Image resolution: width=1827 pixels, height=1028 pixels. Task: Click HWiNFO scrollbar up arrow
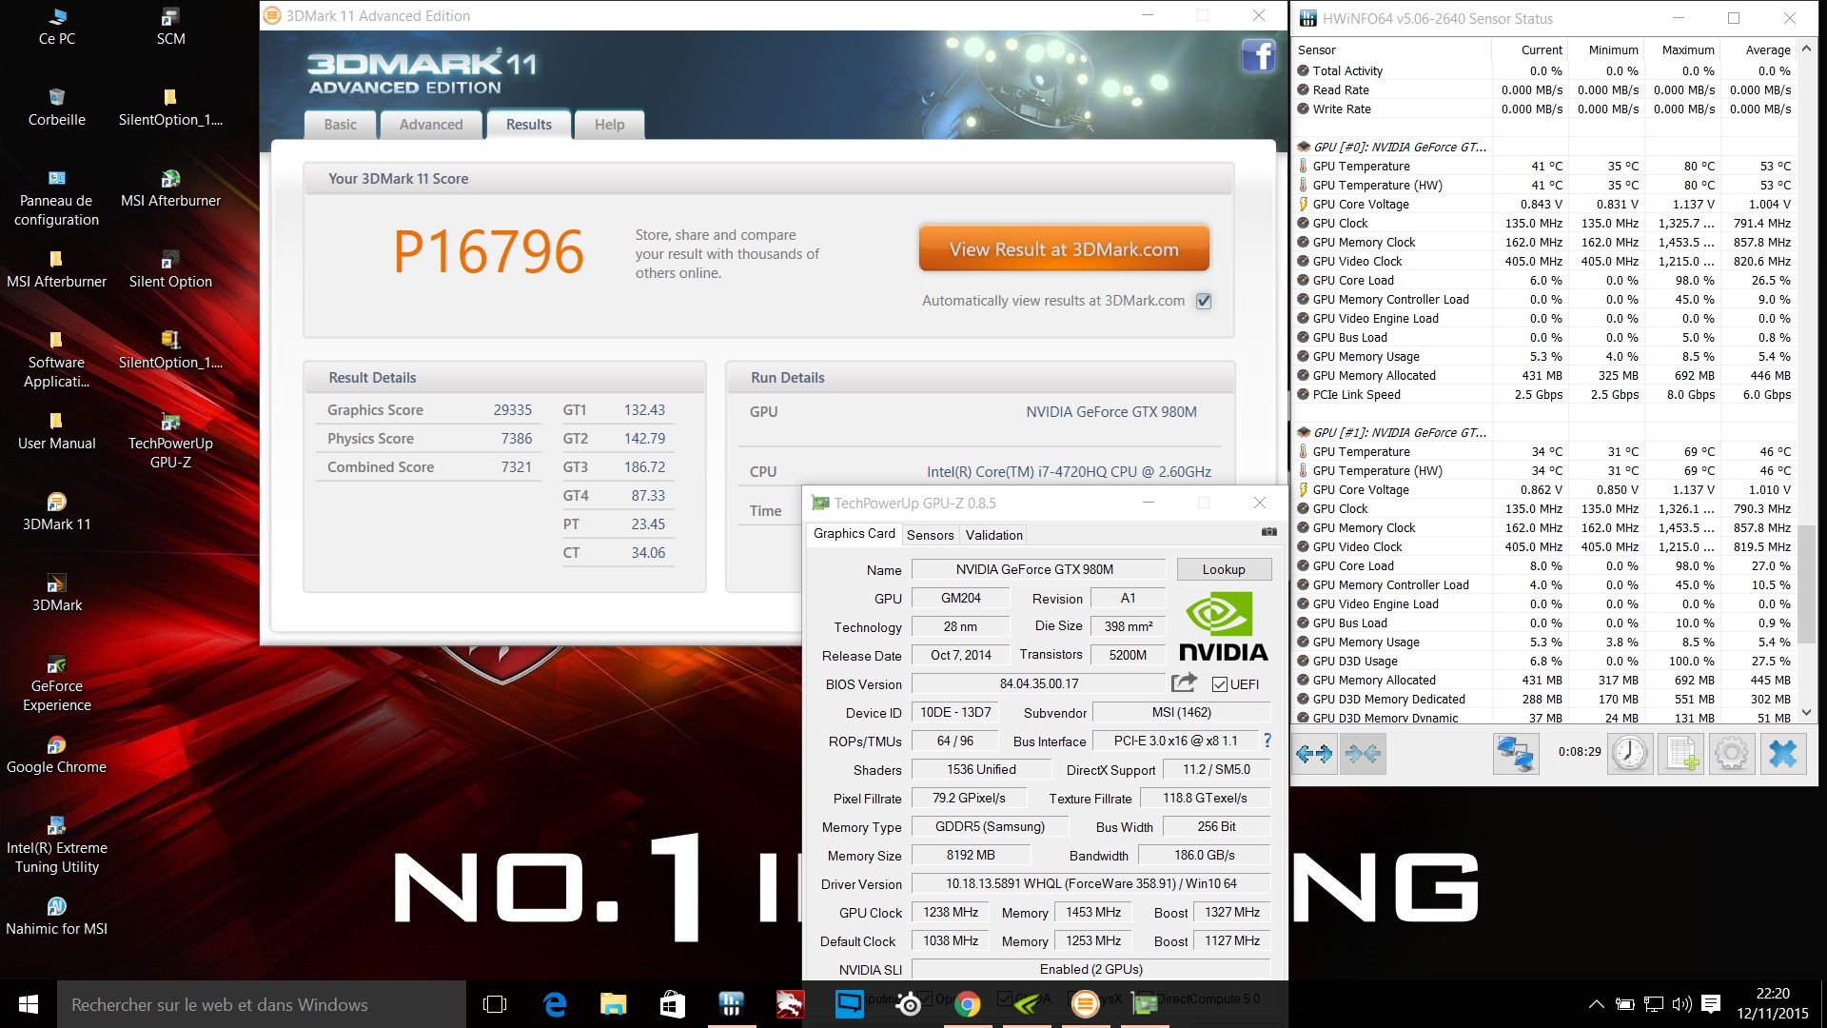click(x=1806, y=48)
